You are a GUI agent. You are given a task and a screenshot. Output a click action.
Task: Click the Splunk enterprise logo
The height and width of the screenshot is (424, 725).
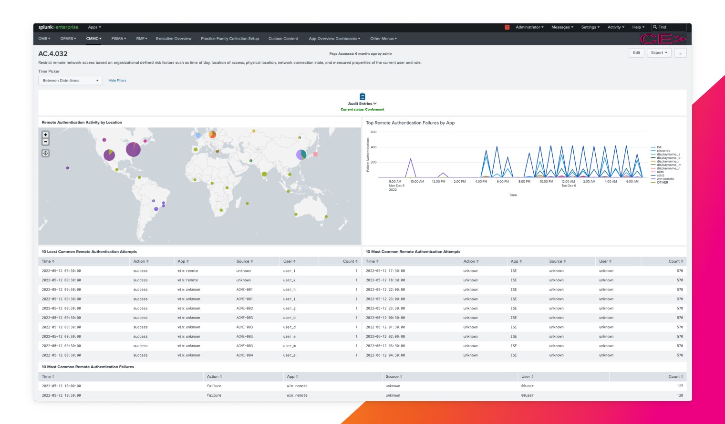click(x=58, y=27)
